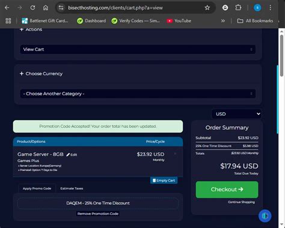This screenshot has width=285, height=228.
Task: Switch to the Estimate Taxes tab
Action: pyautogui.click(x=72, y=188)
